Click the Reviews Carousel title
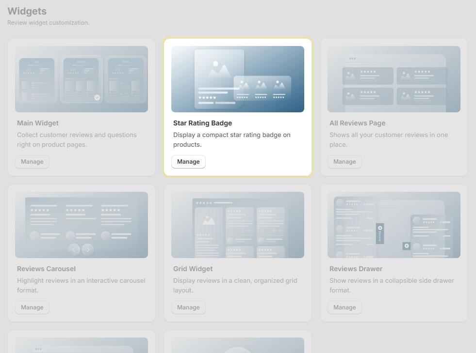This screenshot has height=353, width=476. point(46,269)
